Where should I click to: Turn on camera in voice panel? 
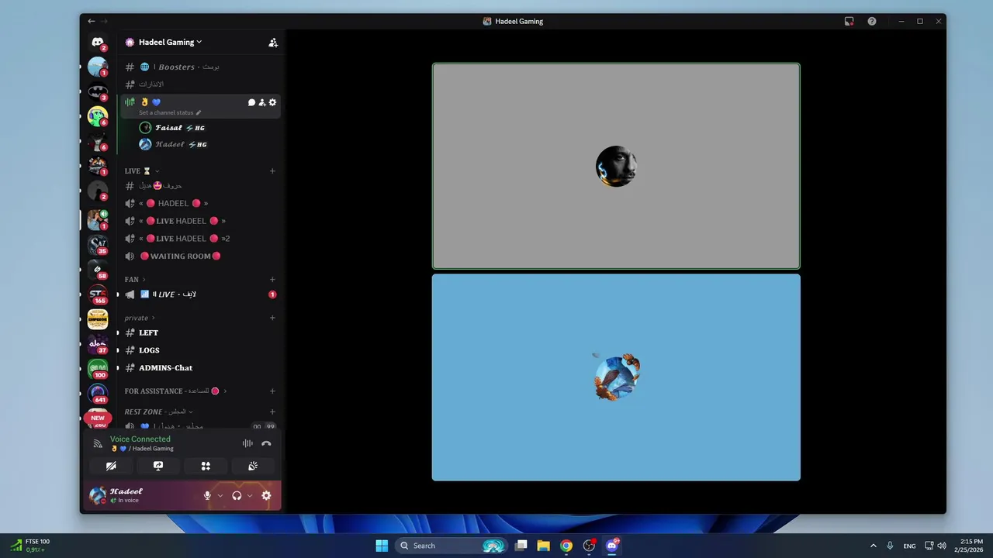click(111, 466)
